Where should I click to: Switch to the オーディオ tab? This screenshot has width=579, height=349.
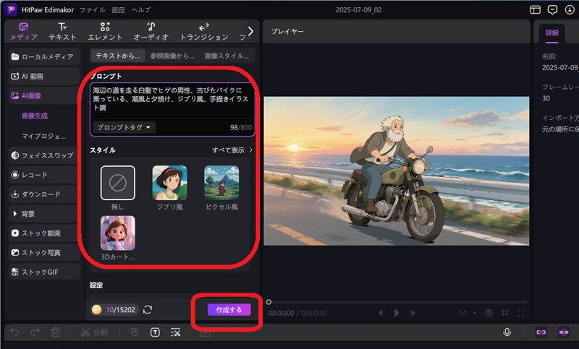tap(151, 32)
